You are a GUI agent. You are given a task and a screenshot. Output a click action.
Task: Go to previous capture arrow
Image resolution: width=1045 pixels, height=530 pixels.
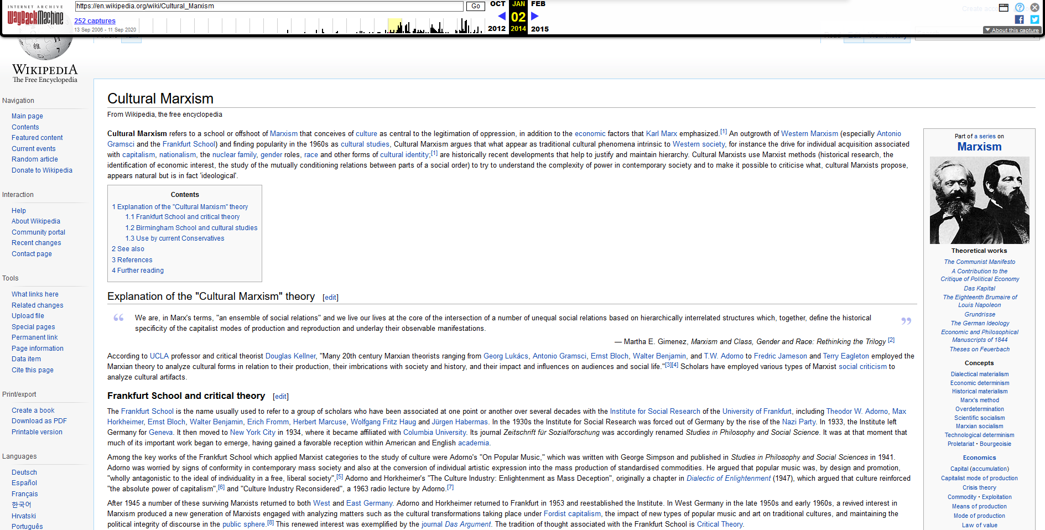coord(502,16)
